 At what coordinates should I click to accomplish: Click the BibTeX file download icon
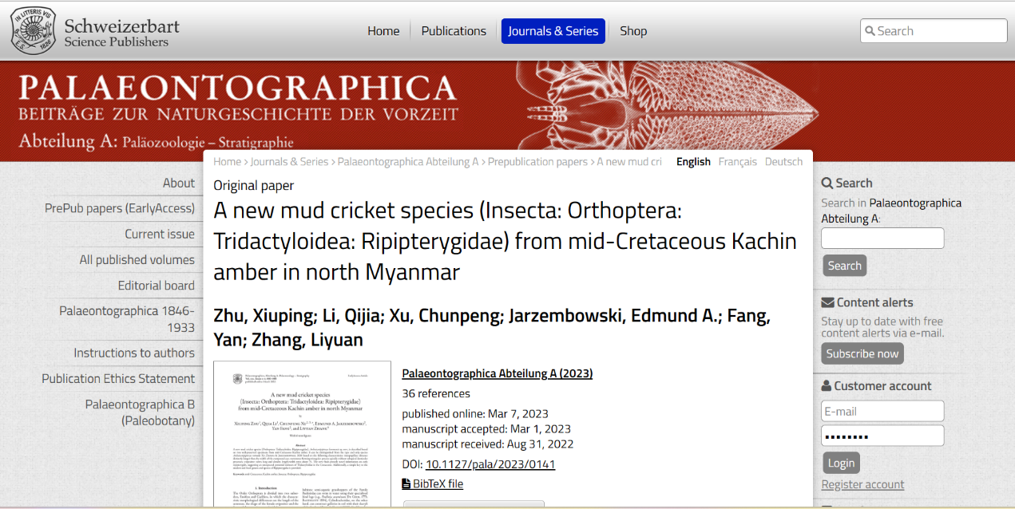(406, 483)
